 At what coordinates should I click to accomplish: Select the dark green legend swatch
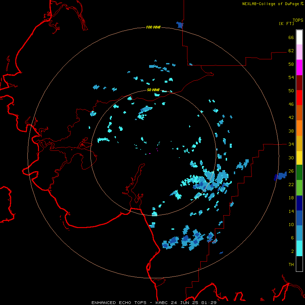299,172
